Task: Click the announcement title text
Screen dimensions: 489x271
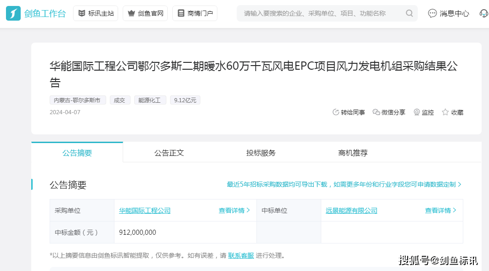Action: 254,74
